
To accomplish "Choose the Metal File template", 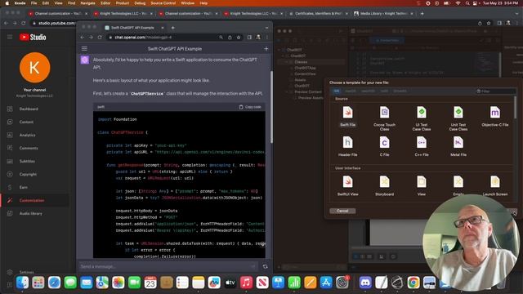I will click(x=458, y=146).
